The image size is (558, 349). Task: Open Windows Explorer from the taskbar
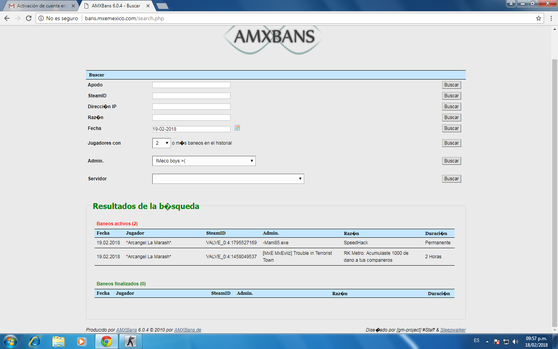point(59,342)
